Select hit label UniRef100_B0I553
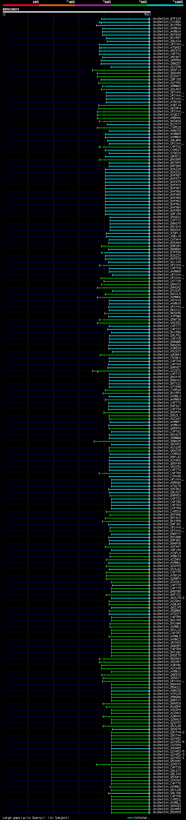Viewport: 186px width, 820px height. (167, 393)
